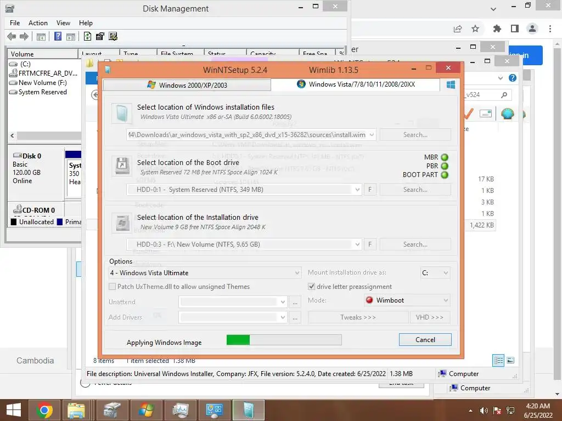Select System Reserved volume row
Viewport: 562px width, 421px height.
click(x=42, y=92)
